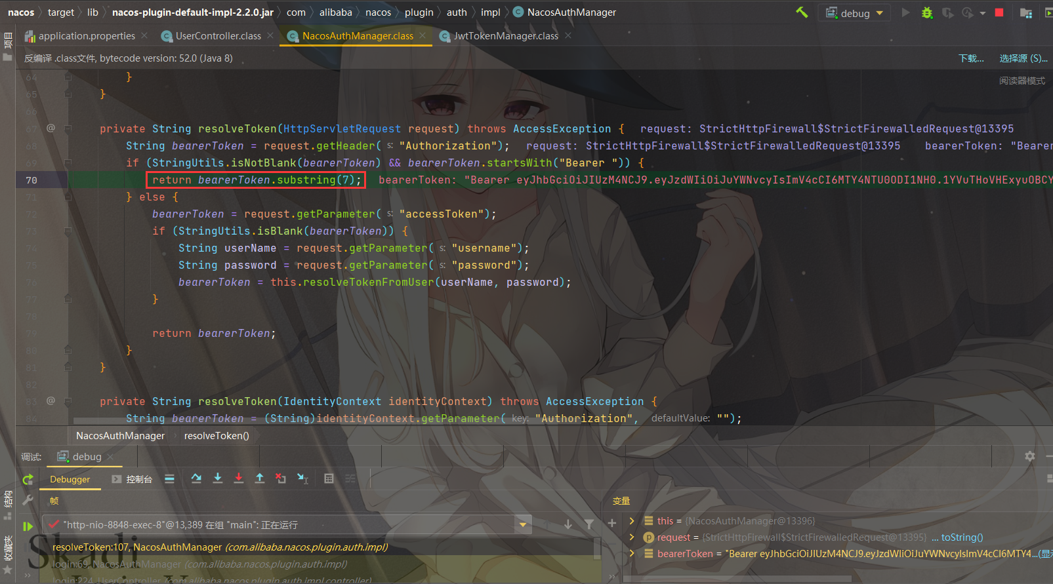Switch to the Debugger tab
The width and height of the screenshot is (1053, 584).
coord(70,480)
